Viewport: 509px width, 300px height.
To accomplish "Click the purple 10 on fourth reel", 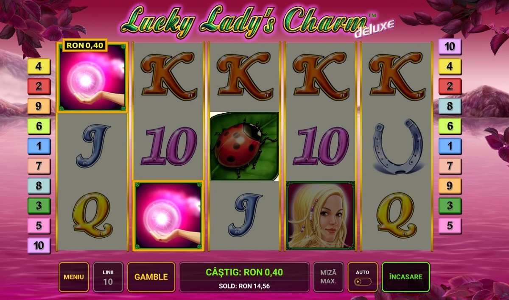I will 321,146.
